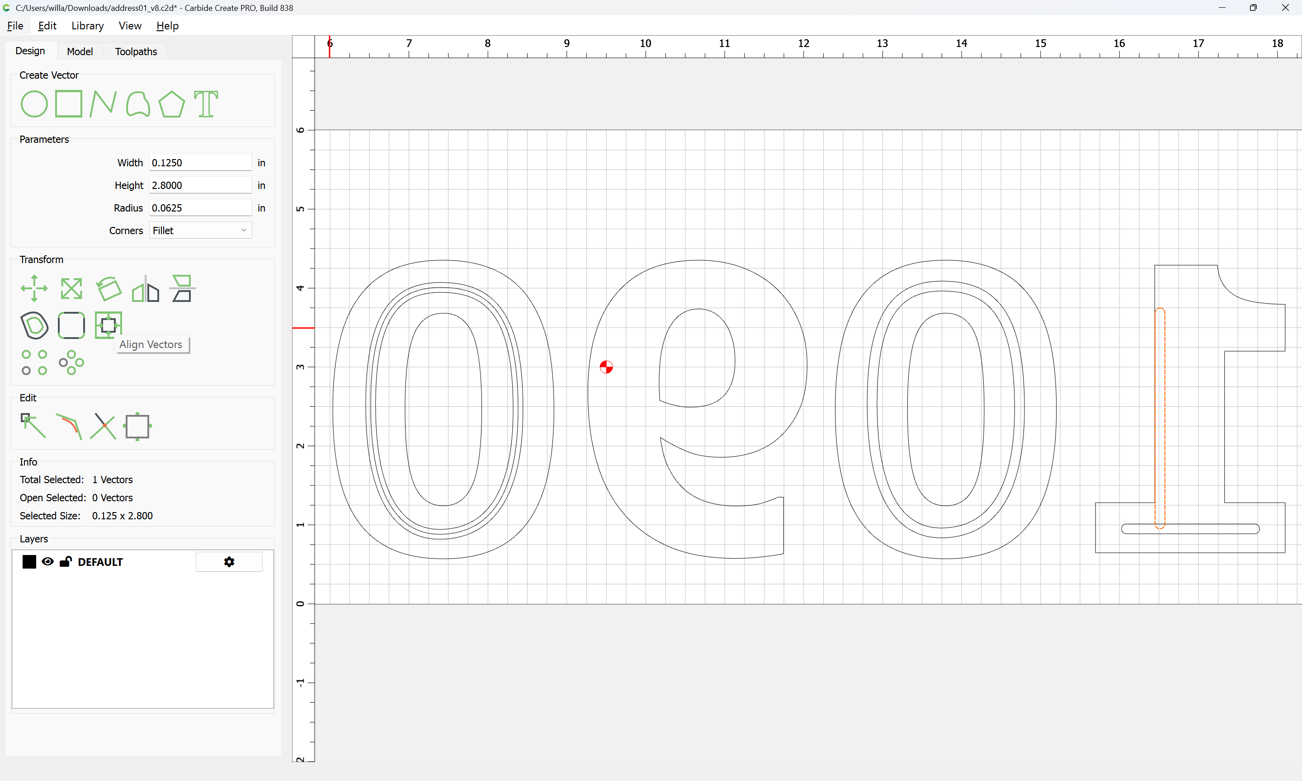The height and width of the screenshot is (781, 1302).
Task: Click the Trim Vectors scissors tool
Action: point(103,426)
